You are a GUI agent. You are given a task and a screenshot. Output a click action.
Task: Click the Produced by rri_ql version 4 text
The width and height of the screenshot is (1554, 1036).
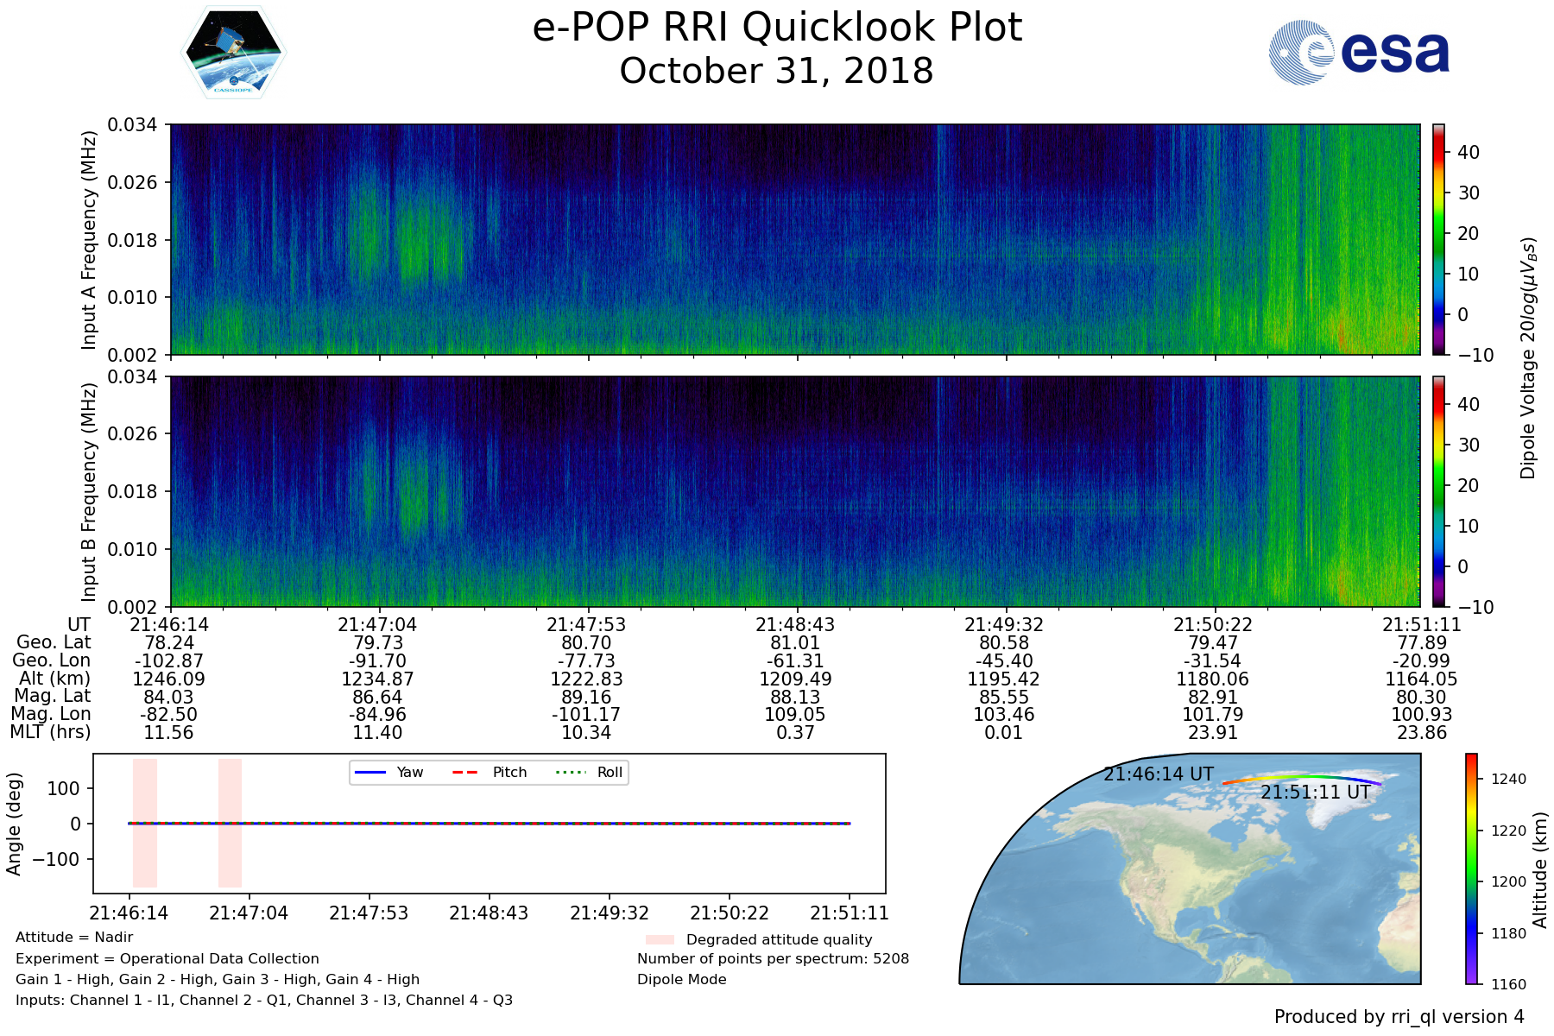point(1399,1017)
